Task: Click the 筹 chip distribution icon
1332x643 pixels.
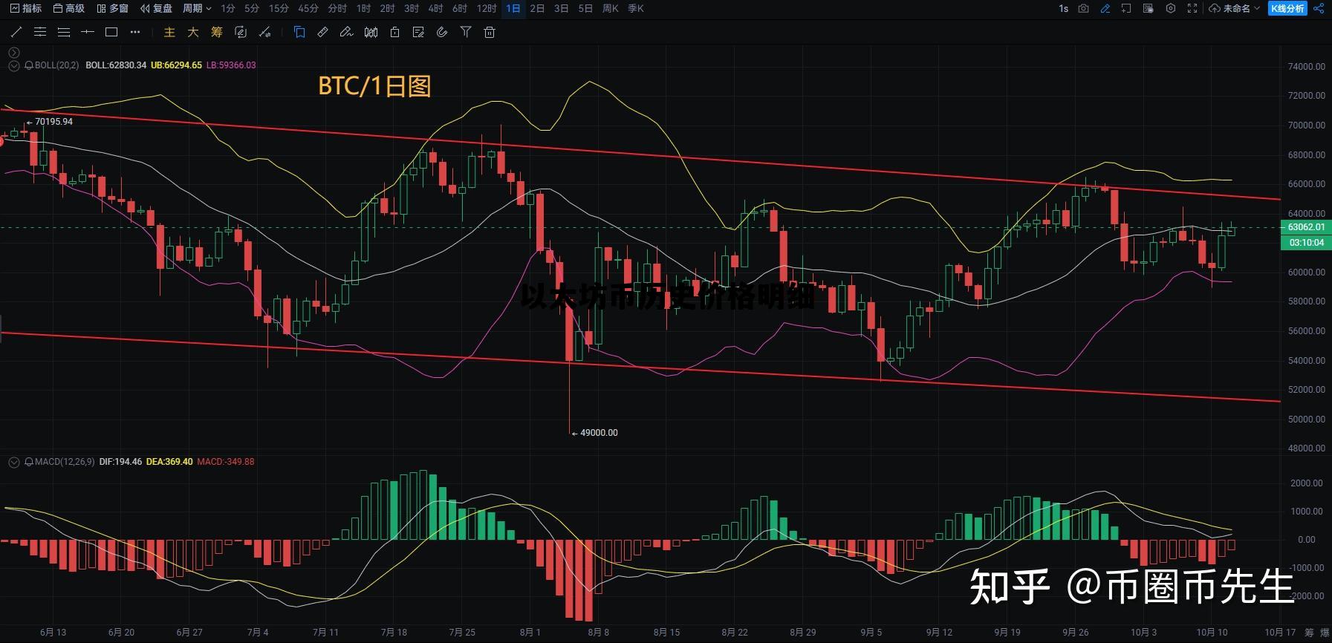Action: point(217,32)
